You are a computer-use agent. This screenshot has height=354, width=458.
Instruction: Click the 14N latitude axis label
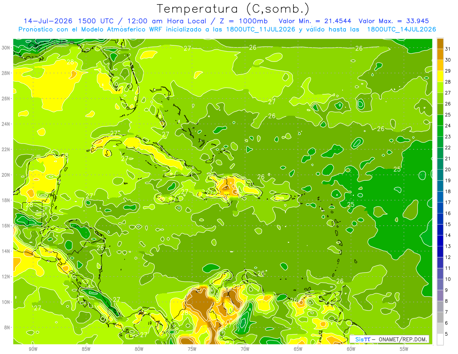point(6,251)
